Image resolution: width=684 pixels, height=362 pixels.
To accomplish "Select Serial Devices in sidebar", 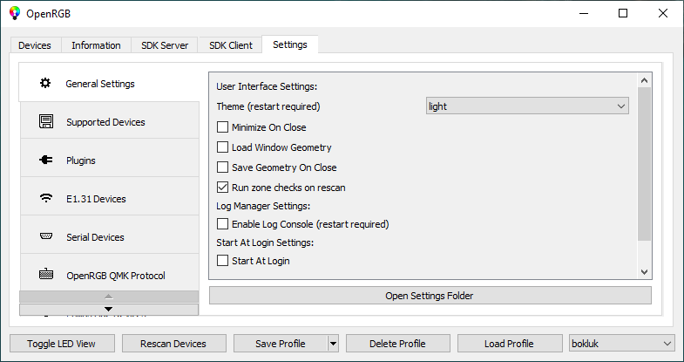I will pyautogui.click(x=110, y=236).
